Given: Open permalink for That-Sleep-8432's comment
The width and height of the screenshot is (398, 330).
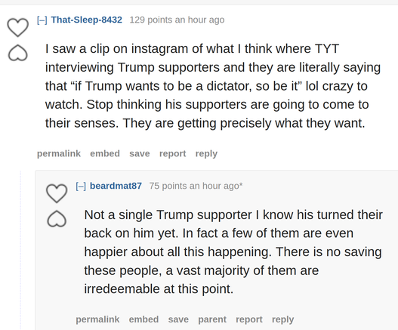Looking at the screenshot, I should 59,153.
